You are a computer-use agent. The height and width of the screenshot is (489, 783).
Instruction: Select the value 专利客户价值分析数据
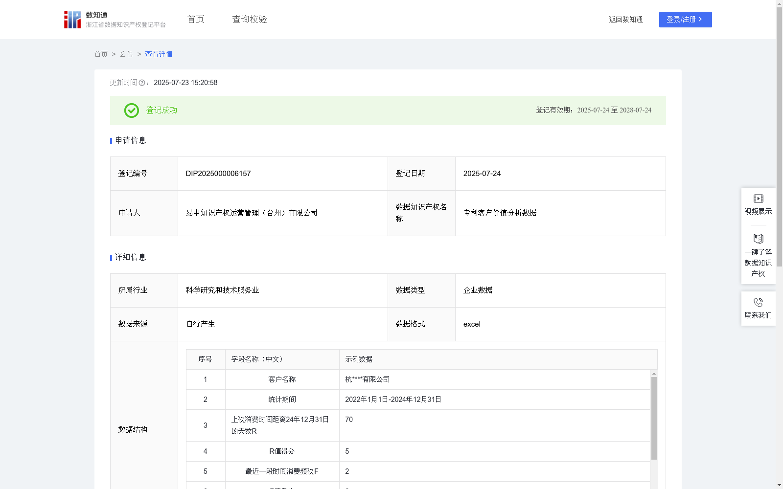(500, 213)
